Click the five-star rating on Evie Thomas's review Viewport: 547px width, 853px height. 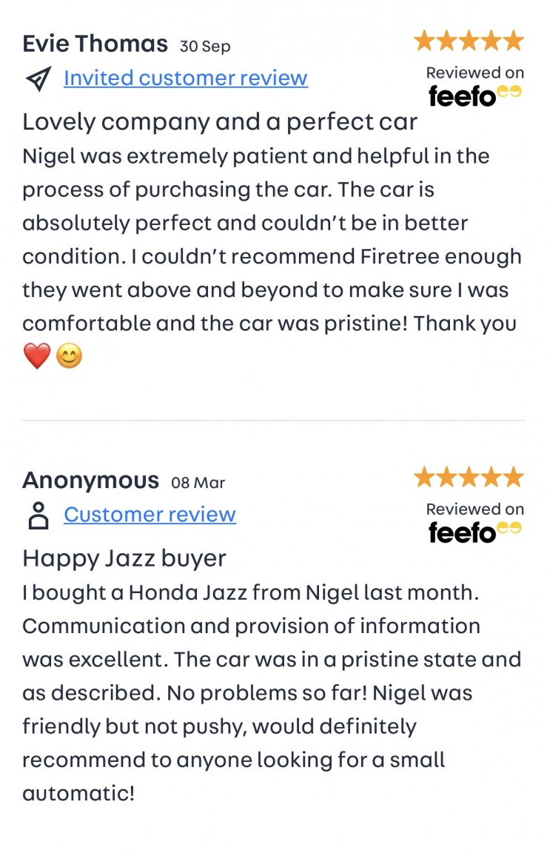tap(469, 41)
